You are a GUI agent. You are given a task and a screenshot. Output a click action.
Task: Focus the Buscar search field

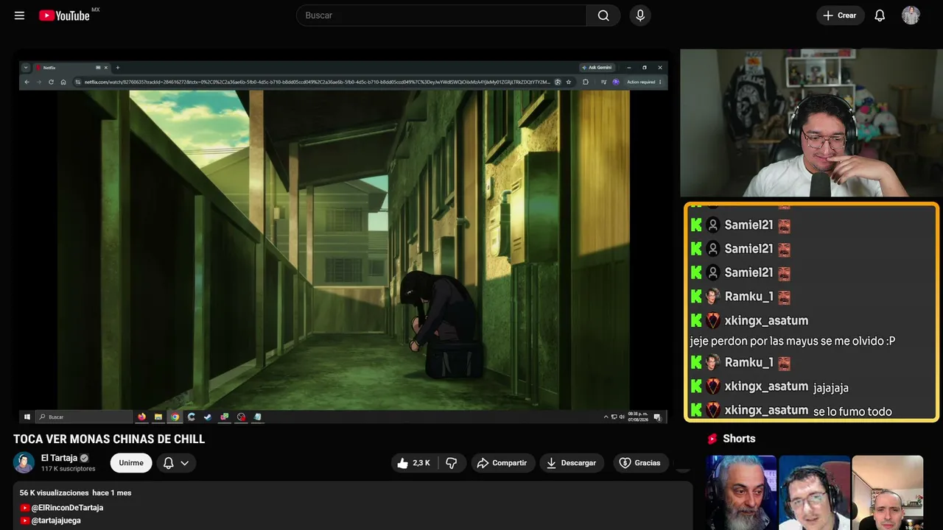pyautogui.click(x=441, y=15)
